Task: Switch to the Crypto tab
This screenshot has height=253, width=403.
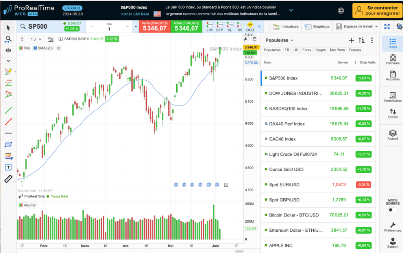Action: 320,50
